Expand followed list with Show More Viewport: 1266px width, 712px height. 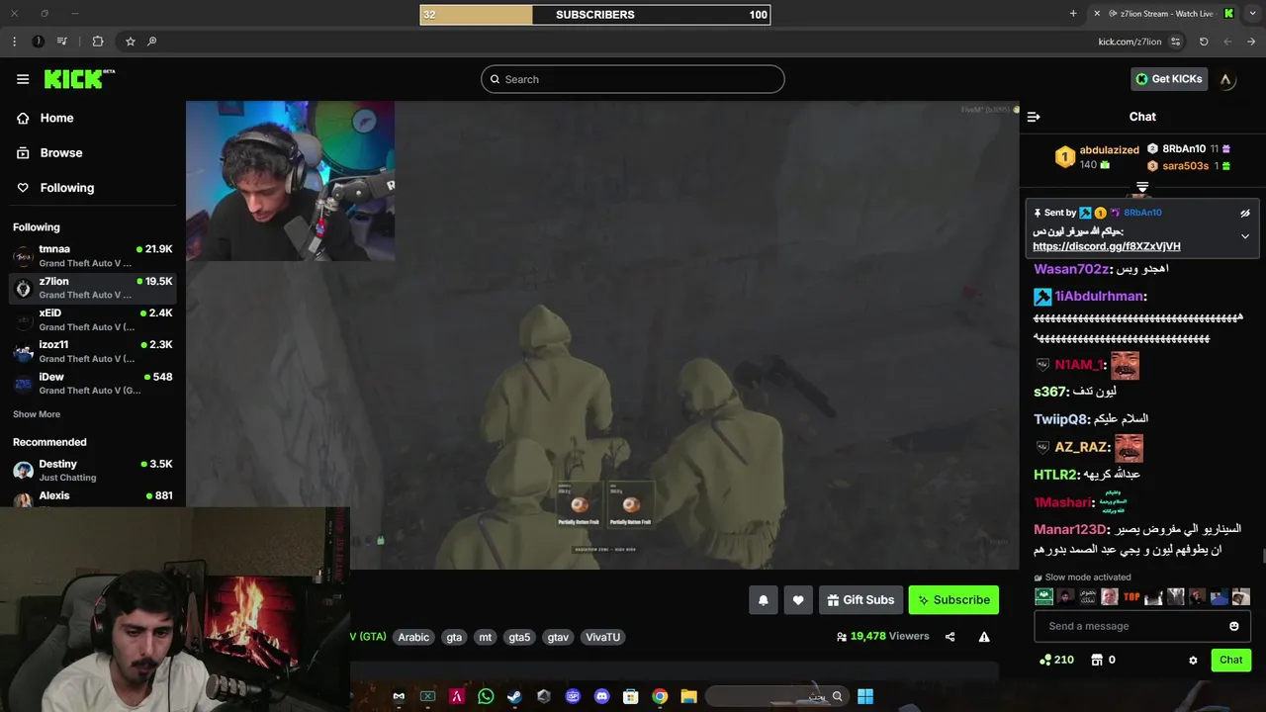click(x=37, y=414)
